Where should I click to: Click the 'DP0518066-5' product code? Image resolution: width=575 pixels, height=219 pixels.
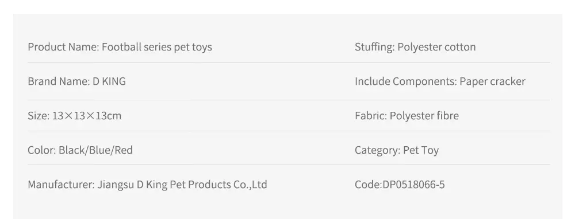(413, 184)
